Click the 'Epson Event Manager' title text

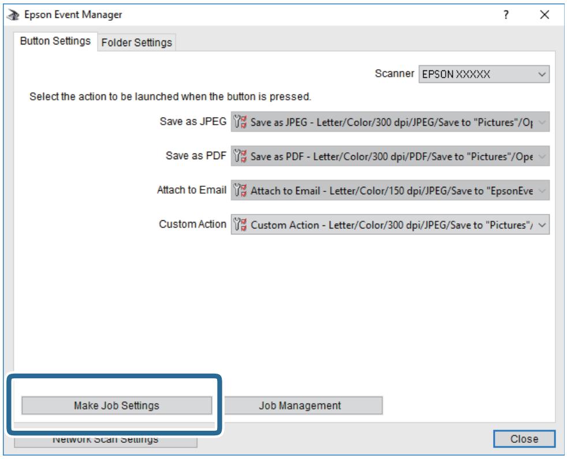pos(73,15)
